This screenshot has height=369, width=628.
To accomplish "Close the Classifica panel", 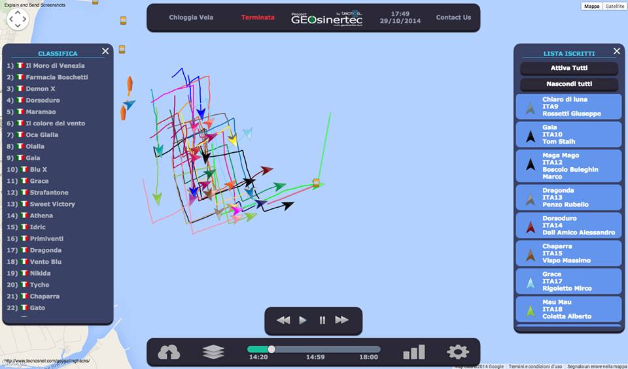I will [105, 51].
